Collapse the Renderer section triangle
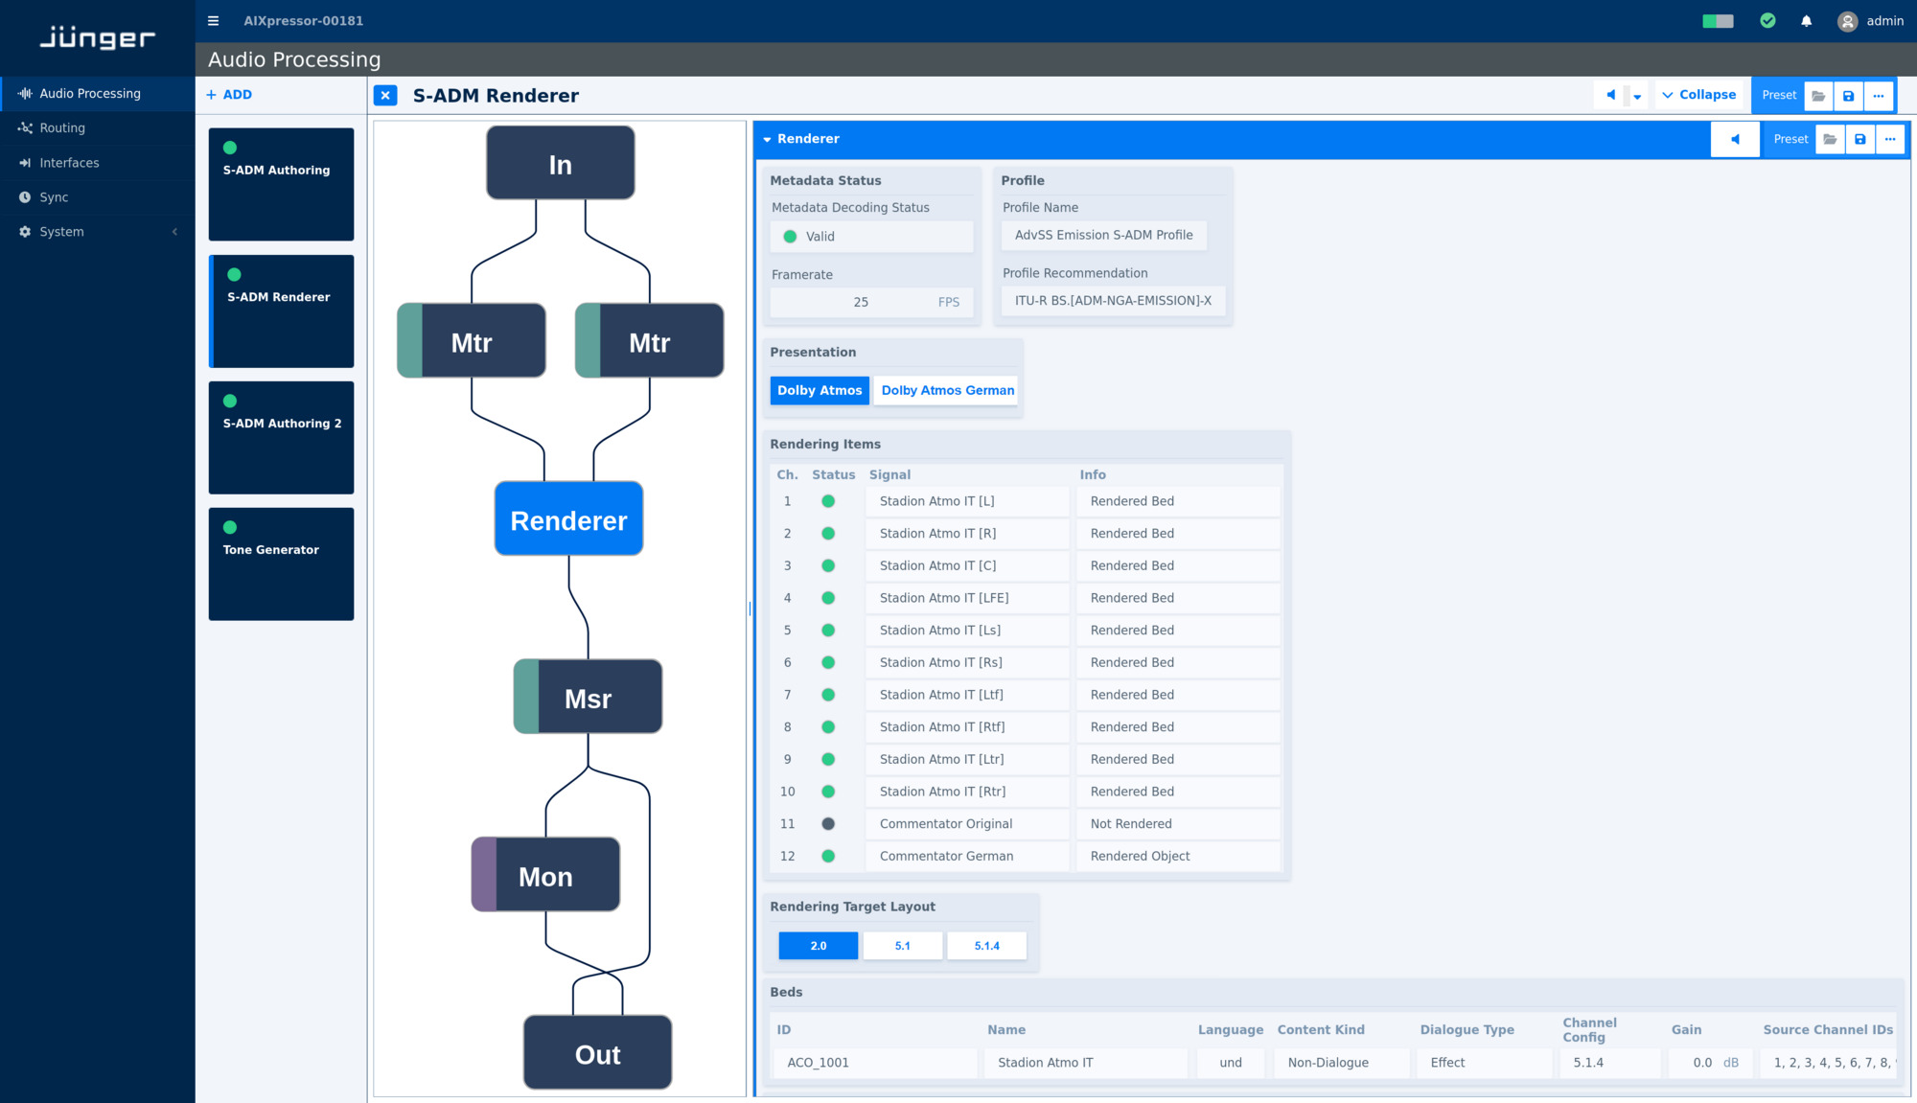Image resolution: width=1917 pixels, height=1103 pixels. [767, 140]
